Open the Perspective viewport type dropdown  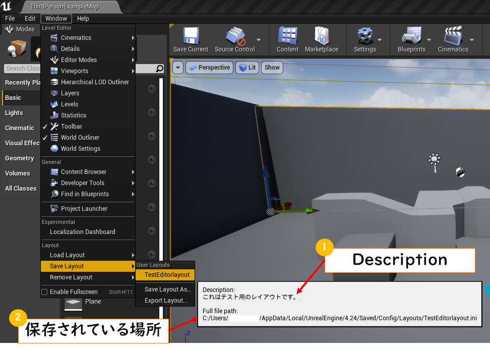pyautogui.click(x=209, y=68)
